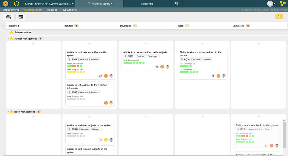Collapse the Book Management group
Screen dimensions: 288x156
[x=8, y=112]
